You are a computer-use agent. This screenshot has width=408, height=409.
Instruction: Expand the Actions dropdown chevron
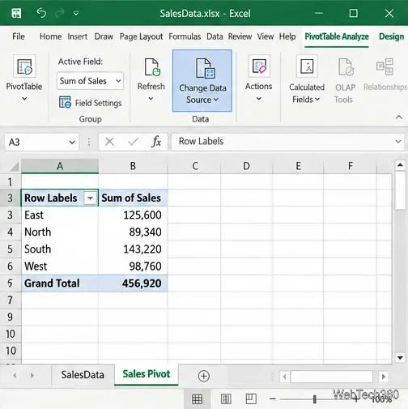coord(259,99)
